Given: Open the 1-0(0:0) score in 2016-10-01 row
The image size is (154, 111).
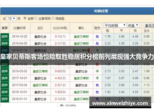Looking at the screenshot, I should (60, 92).
